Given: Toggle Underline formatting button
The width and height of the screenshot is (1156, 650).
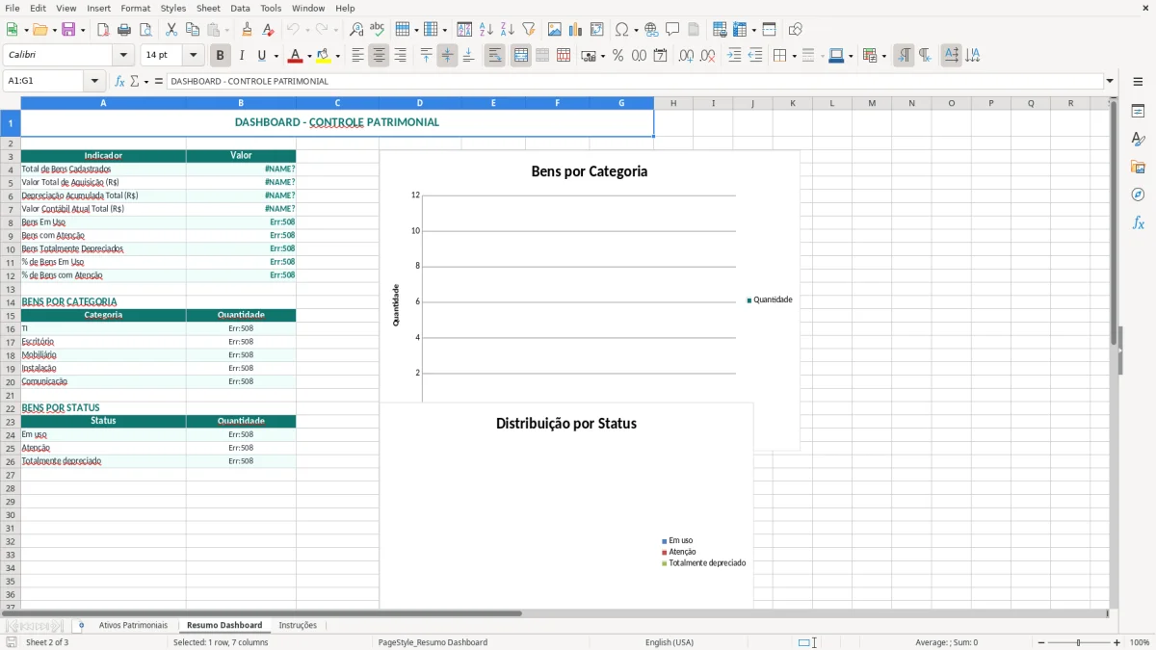Looking at the screenshot, I should click(x=262, y=56).
